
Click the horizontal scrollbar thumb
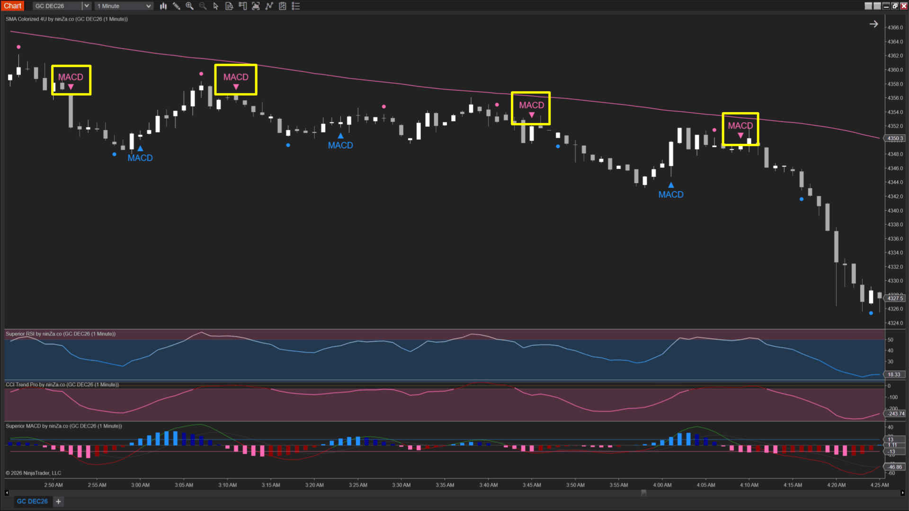[x=643, y=493]
